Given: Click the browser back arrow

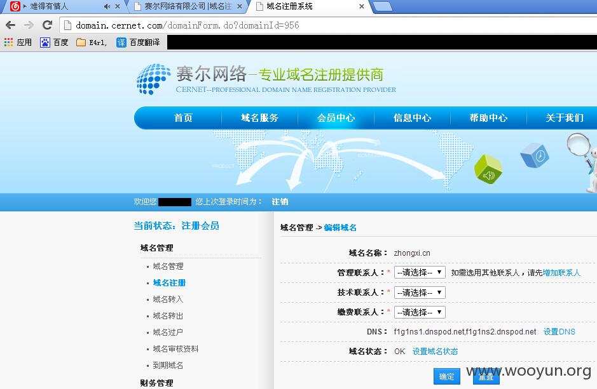Looking at the screenshot, I should click(x=11, y=25).
